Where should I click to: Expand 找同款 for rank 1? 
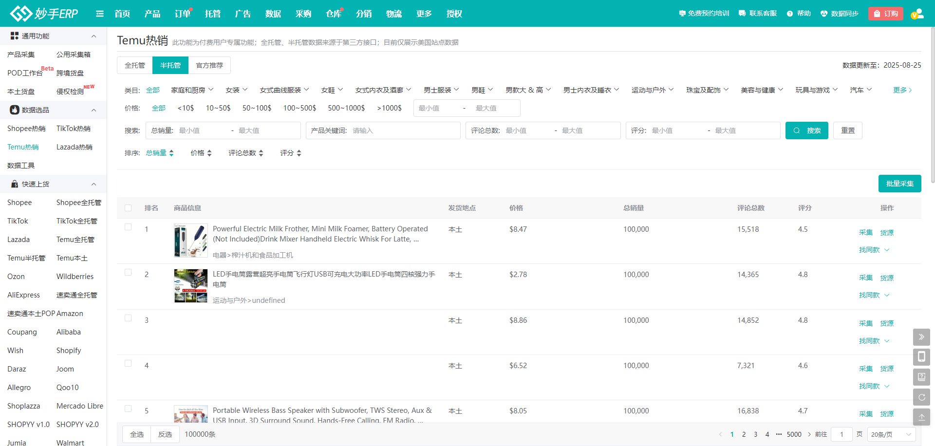click(x=874, y=250)
